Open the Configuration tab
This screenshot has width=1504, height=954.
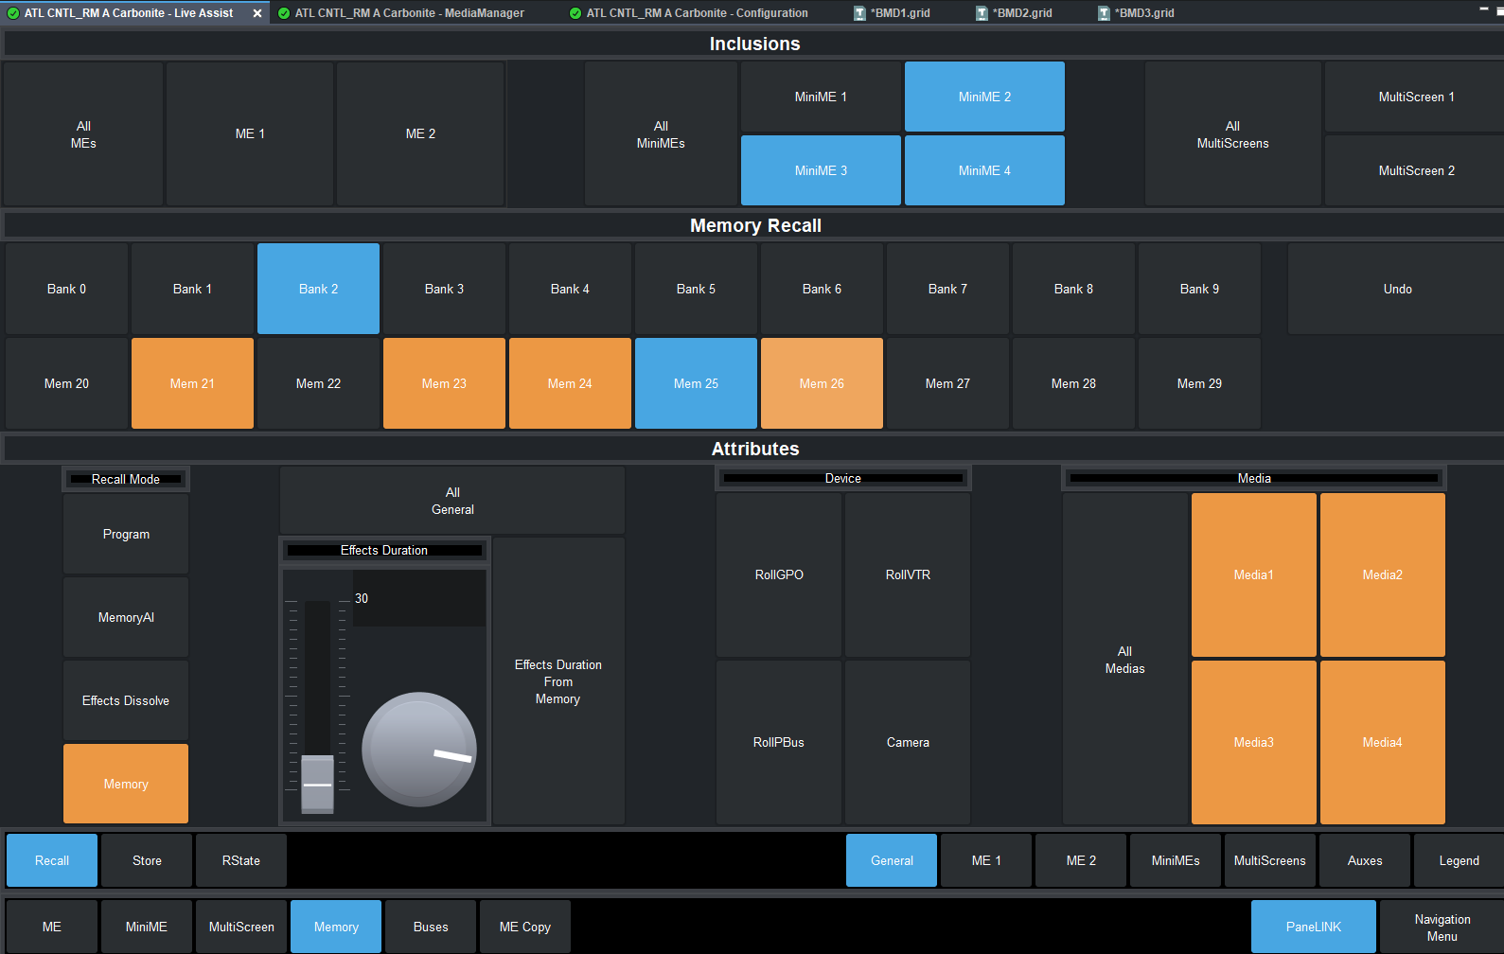coord(696,13)
